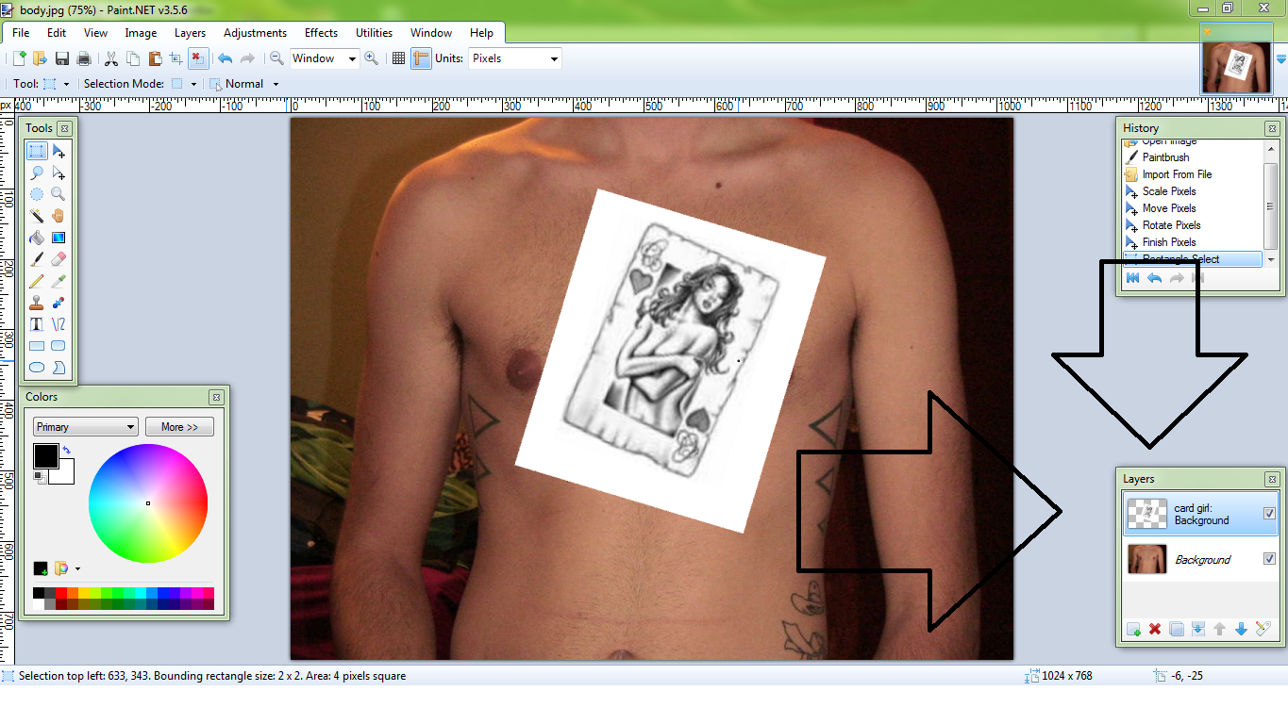Undo the last action from the toolbar
This screenshot has width=1288, height=724.
tap(225, 58)
